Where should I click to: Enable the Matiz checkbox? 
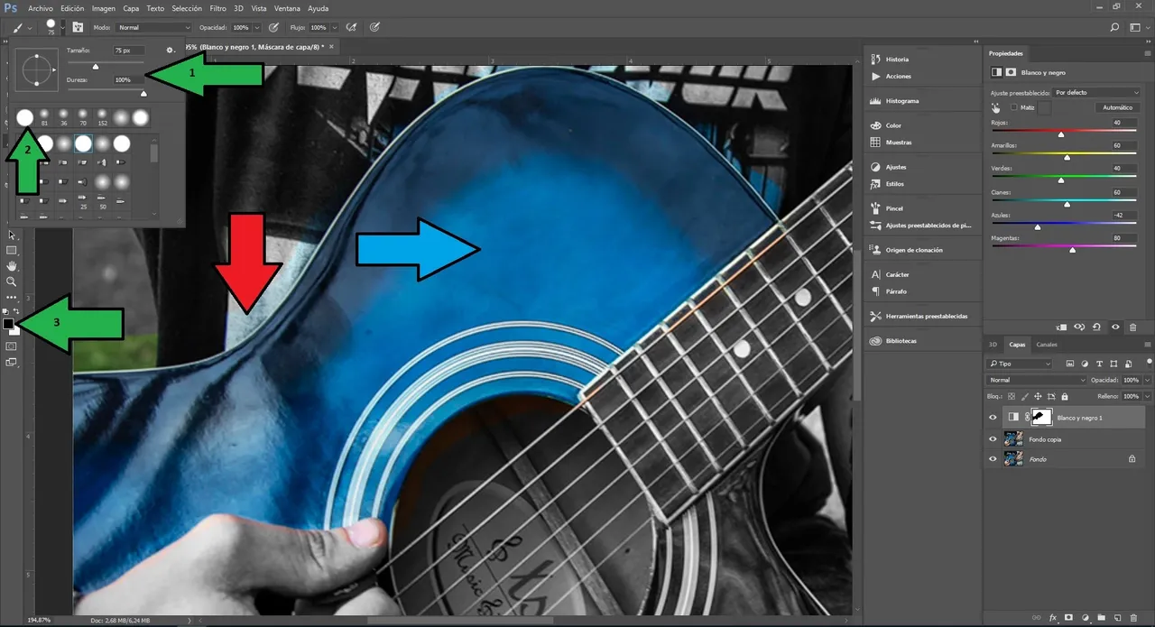[x=1012, y=107]
